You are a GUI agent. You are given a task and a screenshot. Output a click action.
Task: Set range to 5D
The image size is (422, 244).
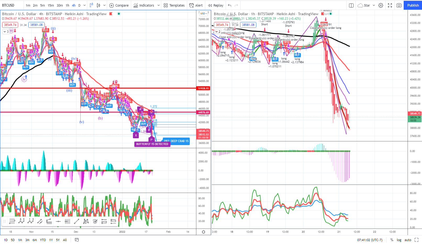tap(13, 240)
